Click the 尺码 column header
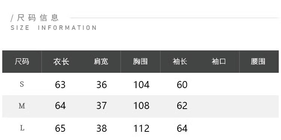Screen dimensions: 281x140 [x=22, y=62]
